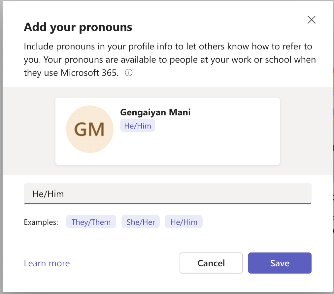The width and height of the screenshot is (334, 294).
Task: Select the They/Them example pronoun
Action: point(91,222)
